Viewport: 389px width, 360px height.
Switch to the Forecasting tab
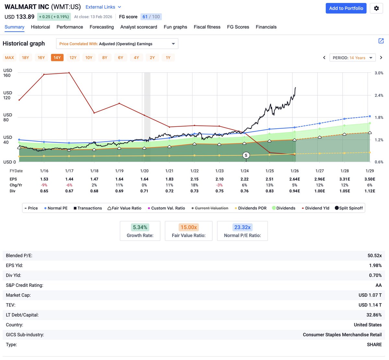pos(101,27)
